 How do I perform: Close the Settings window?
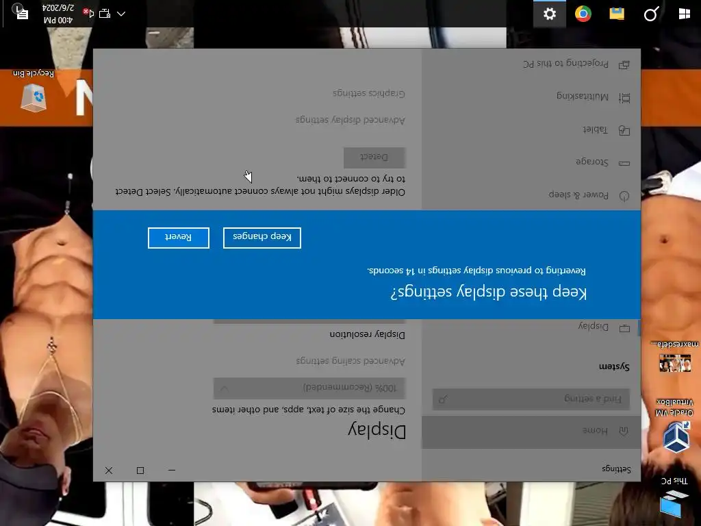pyautogui.click(x=109, y=470)
